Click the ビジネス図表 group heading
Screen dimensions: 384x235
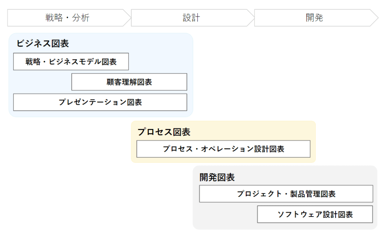[42, 43]
